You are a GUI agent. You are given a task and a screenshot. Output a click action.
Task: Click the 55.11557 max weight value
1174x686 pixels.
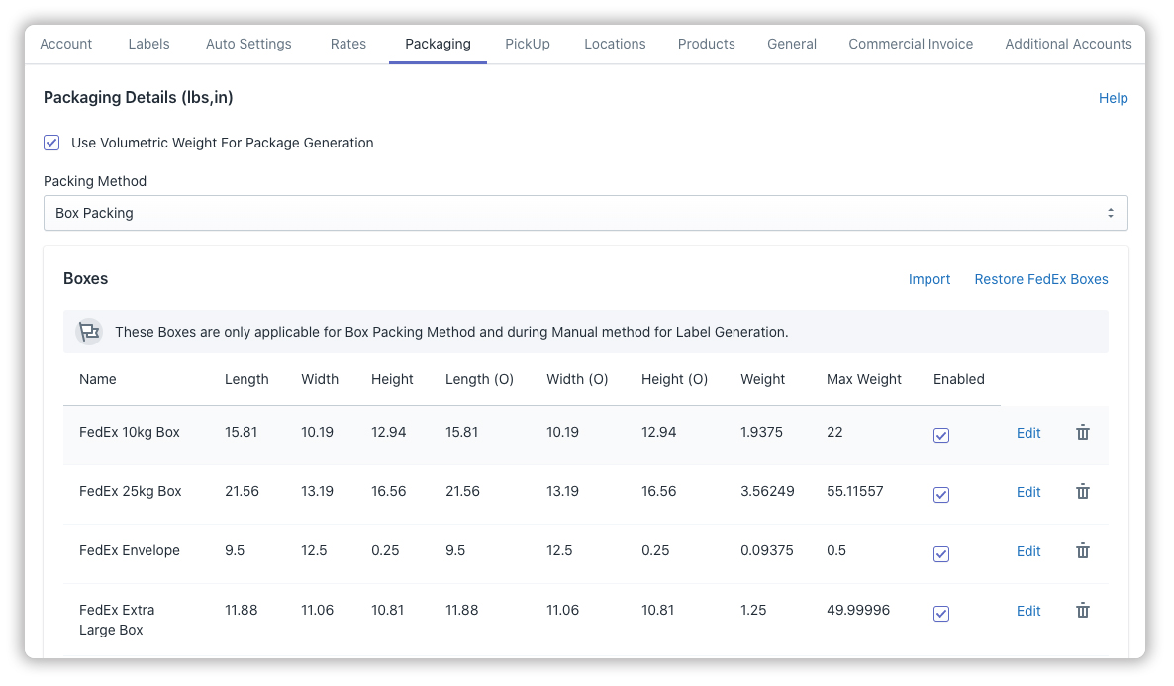click(x=855, y=491)
